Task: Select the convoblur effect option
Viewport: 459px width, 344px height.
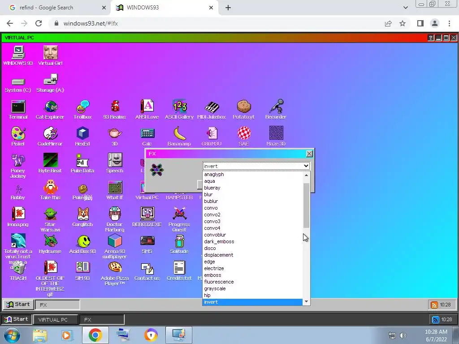Action: click(x=252, y=235)
